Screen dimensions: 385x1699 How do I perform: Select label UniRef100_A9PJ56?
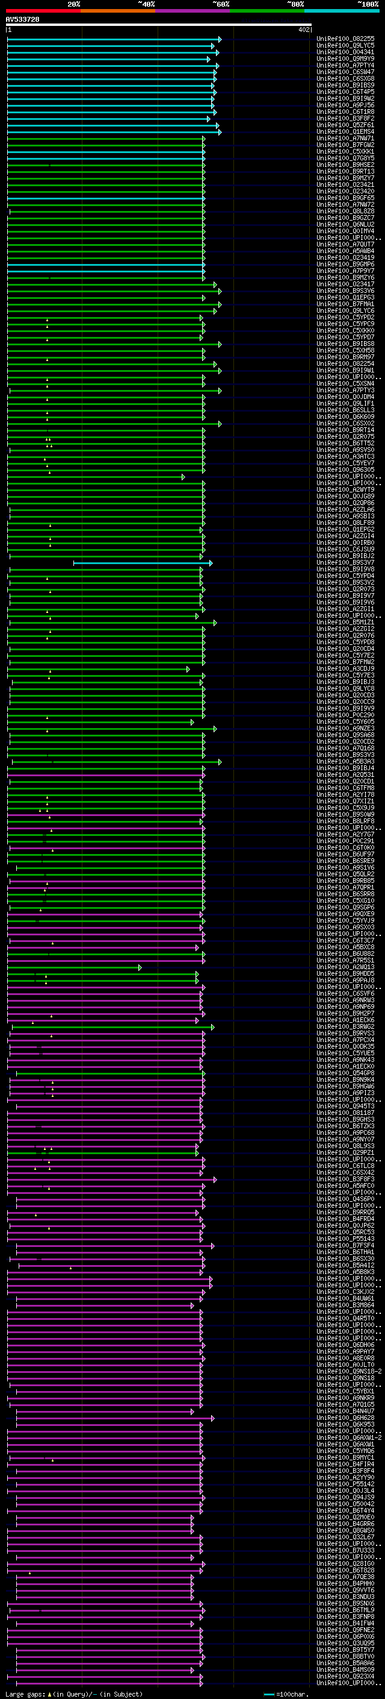pyautogui.click(x=345, y=105)
